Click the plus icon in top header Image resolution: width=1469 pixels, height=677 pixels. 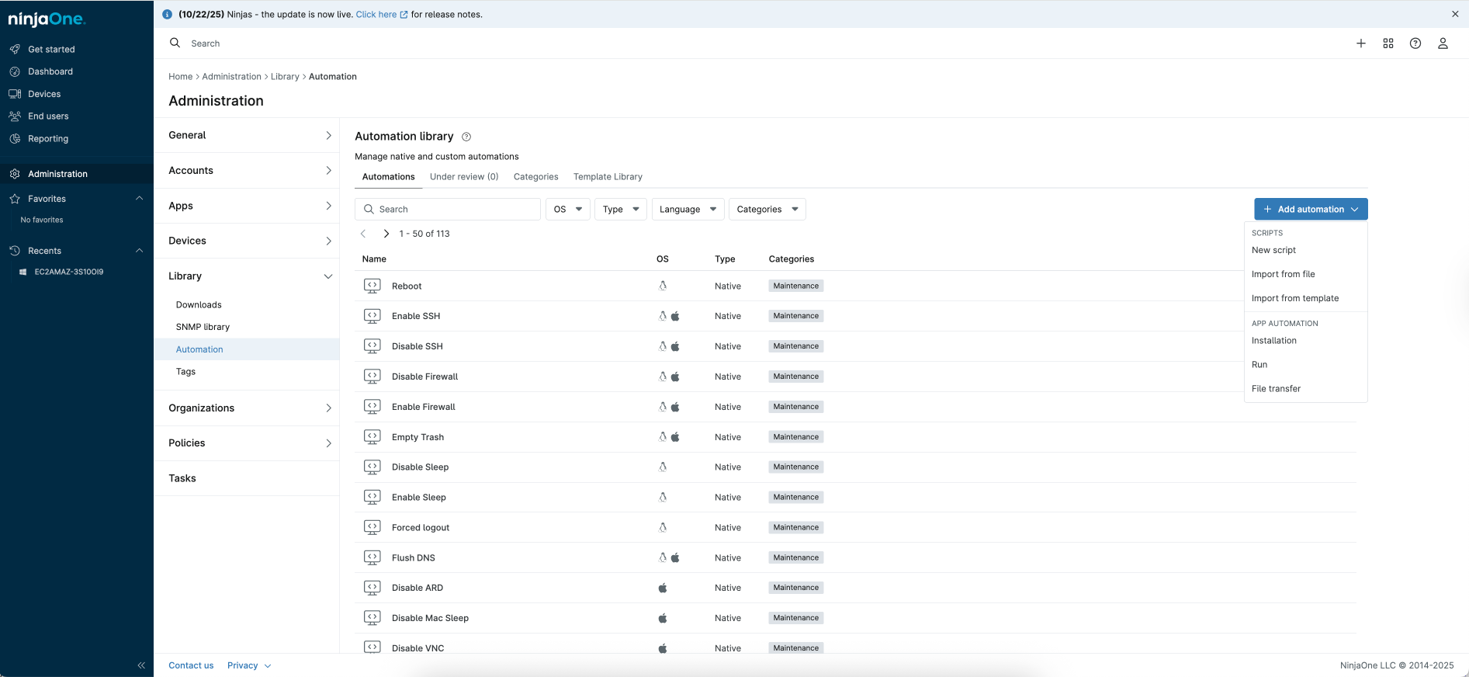click(x=1360, y=43)
